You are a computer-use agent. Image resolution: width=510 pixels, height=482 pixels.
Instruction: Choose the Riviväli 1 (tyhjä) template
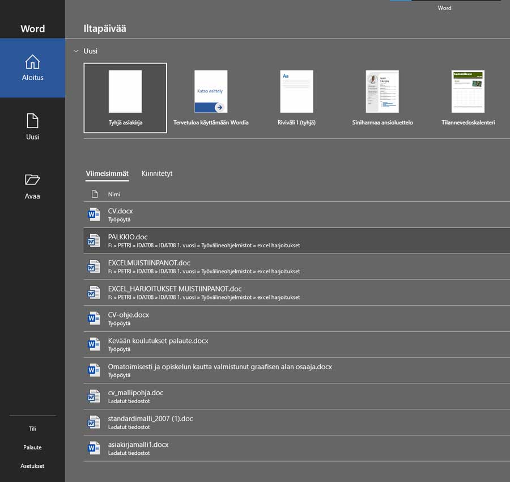point(296,98)
